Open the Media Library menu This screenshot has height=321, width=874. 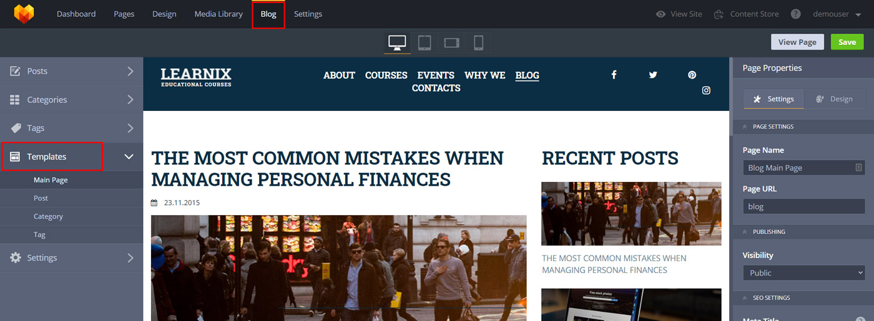[x=219, y=14]
